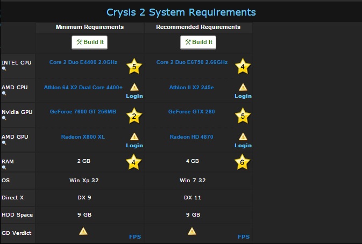Click warning icon next to Athlon 64 X2 4400+
The height and width of the screenshot is (244, 362).
click(x=134, y=87)
